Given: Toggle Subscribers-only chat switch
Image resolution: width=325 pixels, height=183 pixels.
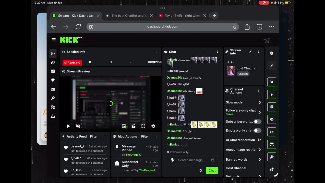Looking at the screenshot, I should click(257, 121).
